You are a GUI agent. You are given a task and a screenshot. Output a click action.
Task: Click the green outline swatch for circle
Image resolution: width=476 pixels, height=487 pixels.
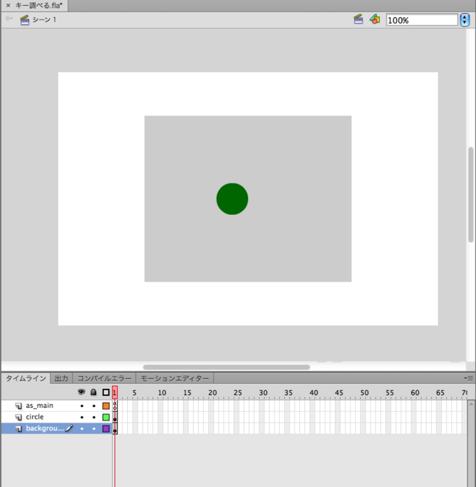(x=106, y=418)
